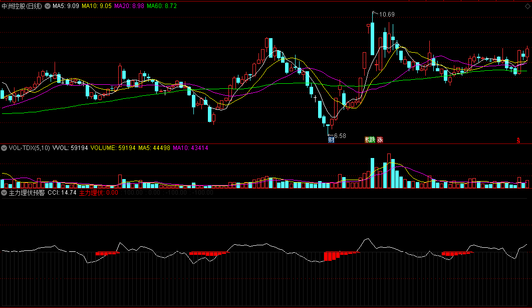The image size is (532, 308).
Task: Click the volume panel MA10: 43414 label
Action: (x=190, y=148)
